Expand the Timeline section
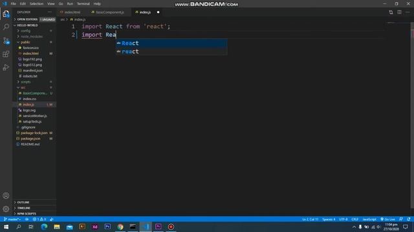The image size is (414, 232). point(34,208)
